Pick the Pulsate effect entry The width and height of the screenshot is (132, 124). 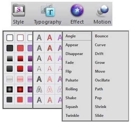(x=72, y=80)
